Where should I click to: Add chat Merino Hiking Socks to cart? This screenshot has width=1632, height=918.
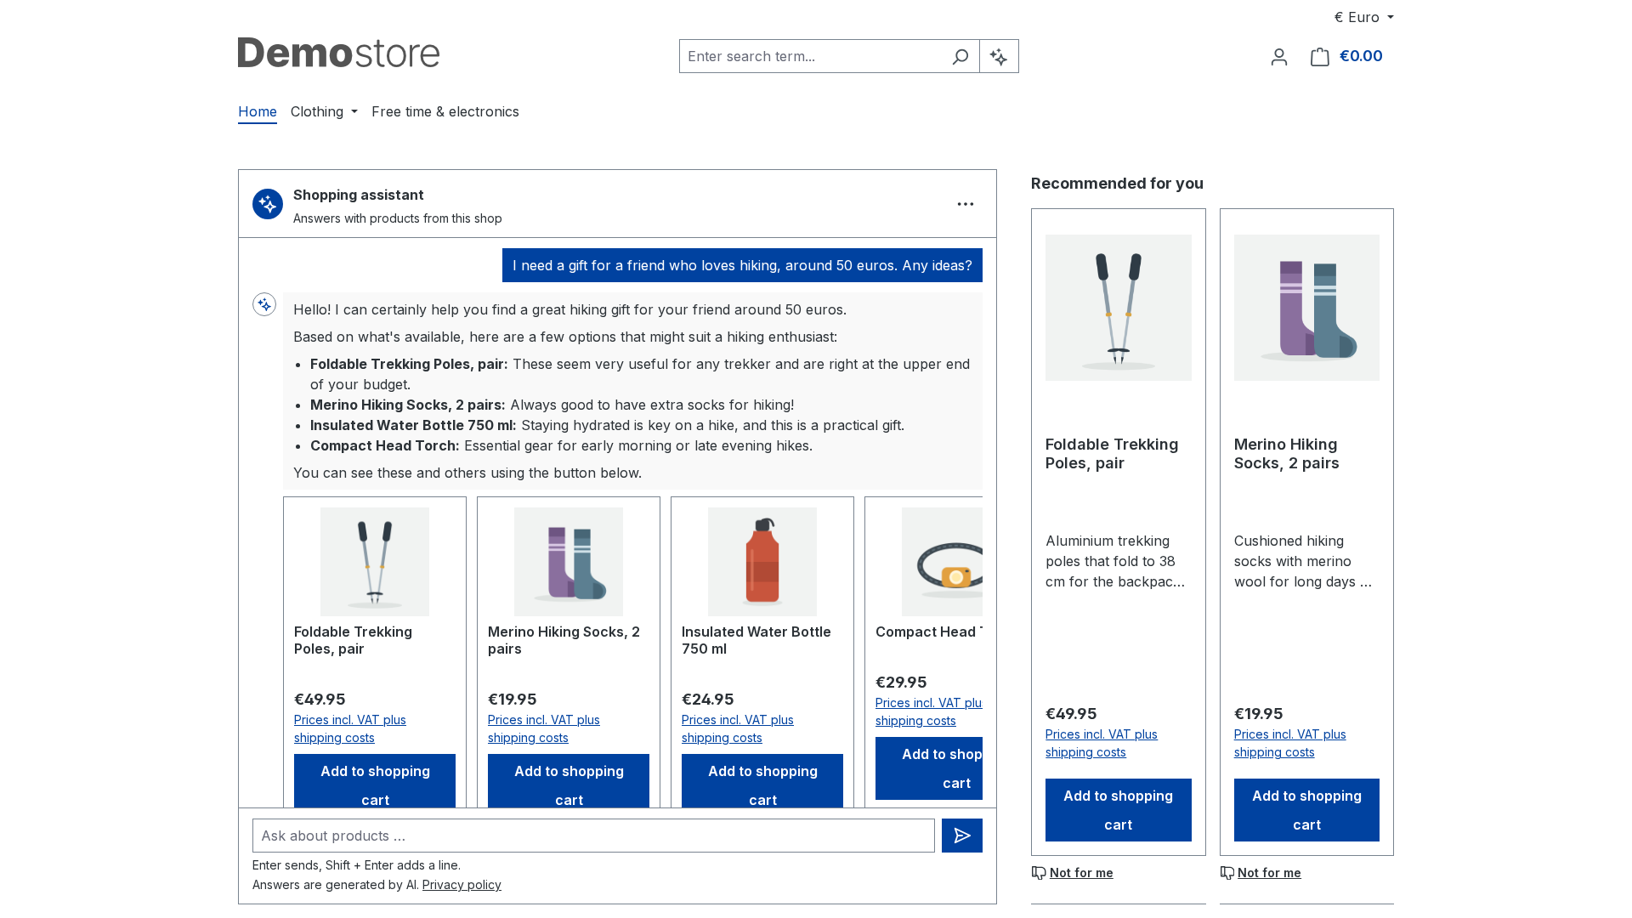[569, 781]
